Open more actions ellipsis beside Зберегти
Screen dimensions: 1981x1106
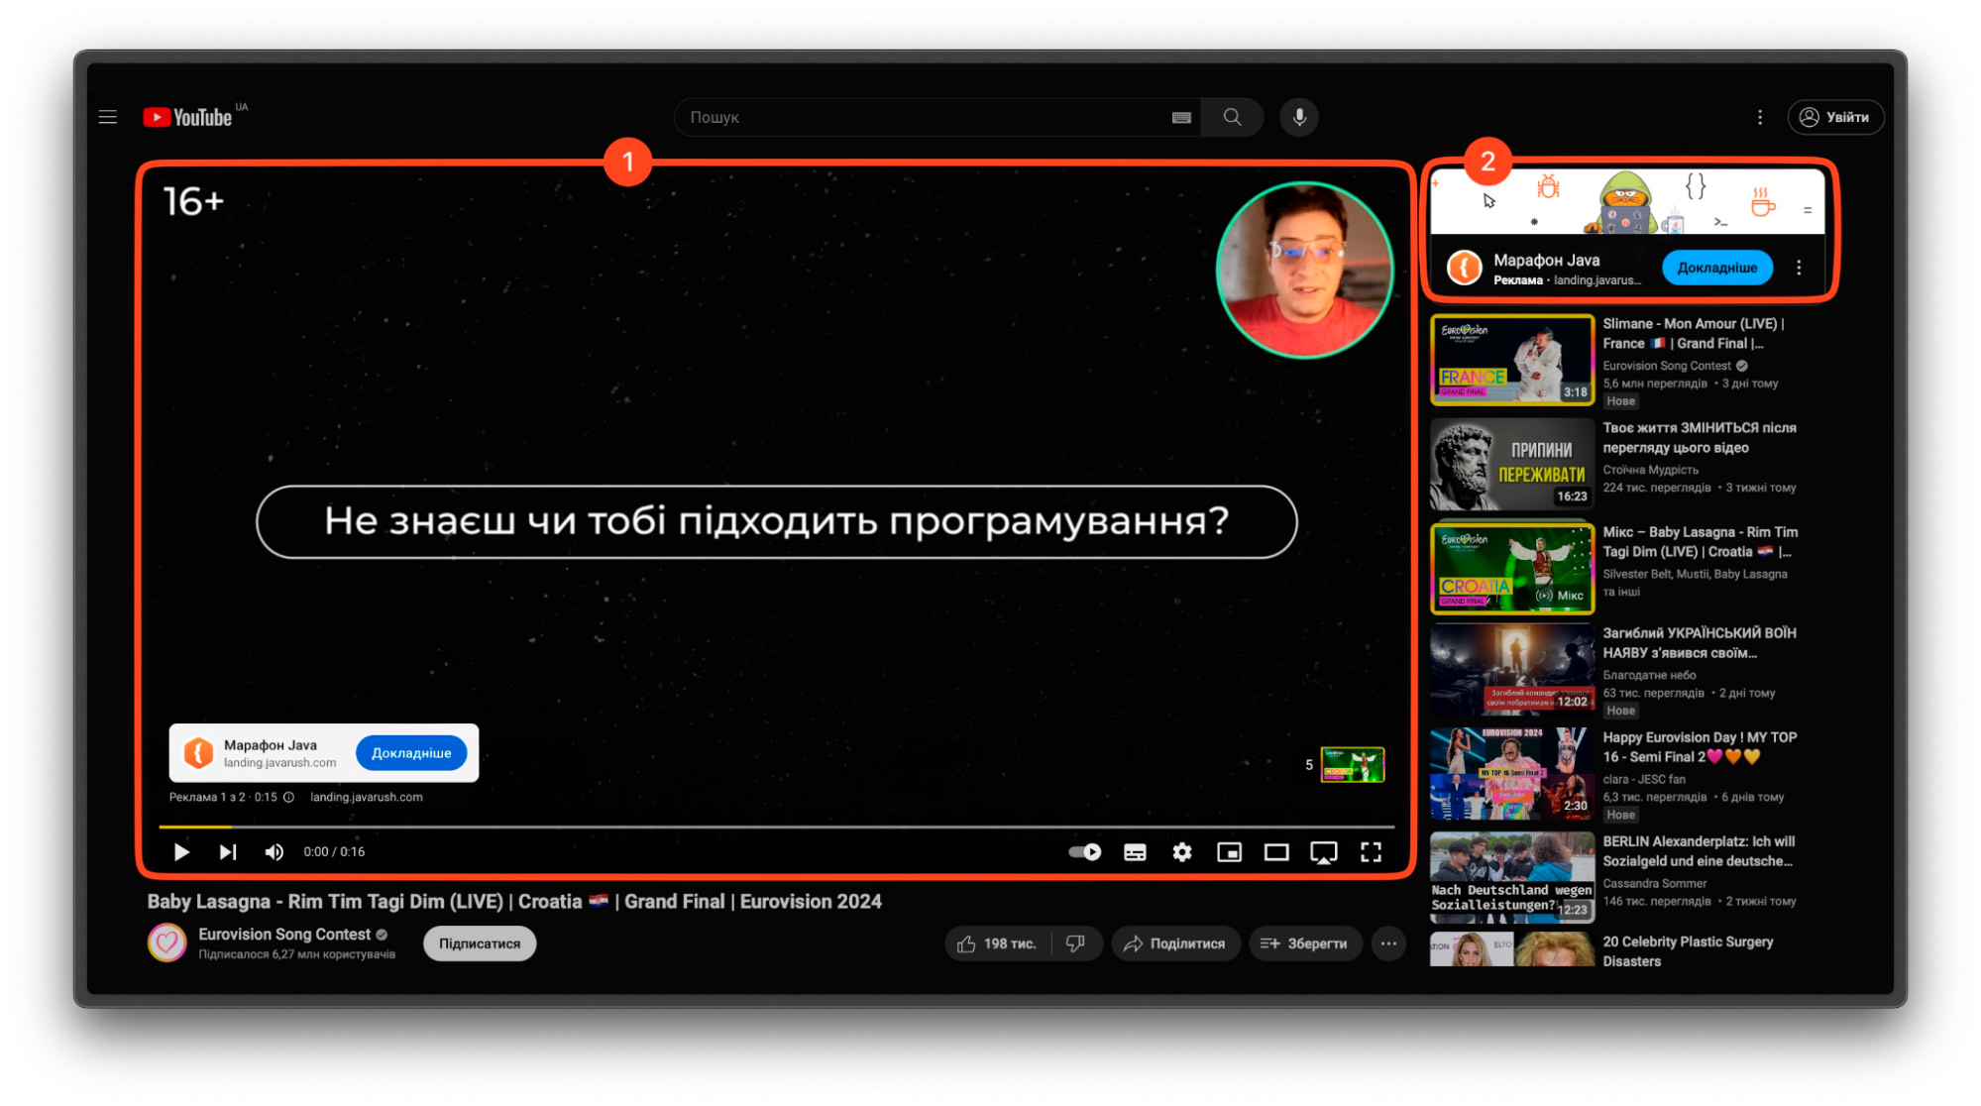(1388, 943)
